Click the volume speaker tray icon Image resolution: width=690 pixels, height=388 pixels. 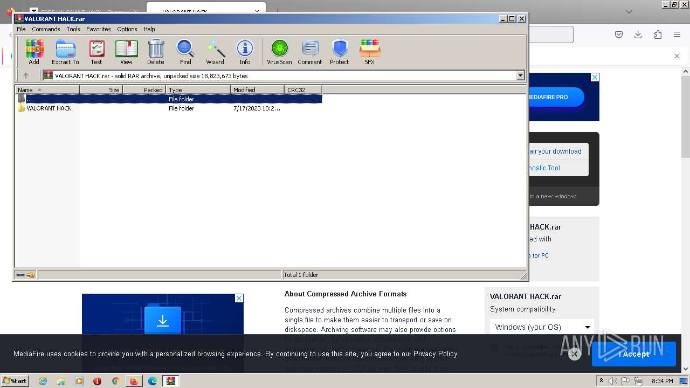pos(613,381)
